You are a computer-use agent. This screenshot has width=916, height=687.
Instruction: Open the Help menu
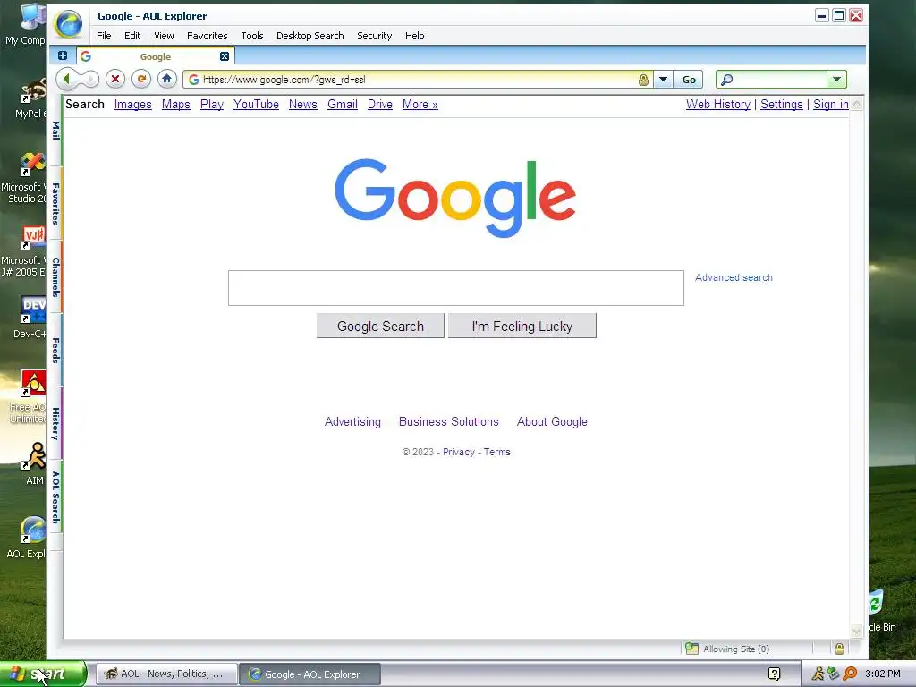pos(414,36)
